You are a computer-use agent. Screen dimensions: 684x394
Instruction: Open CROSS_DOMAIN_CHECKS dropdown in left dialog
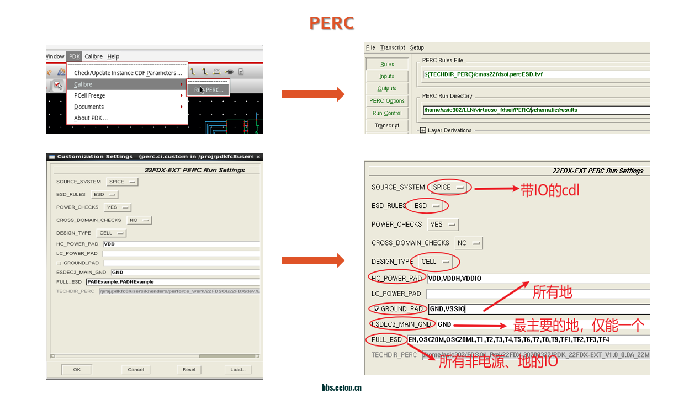[x=139, y=220]
